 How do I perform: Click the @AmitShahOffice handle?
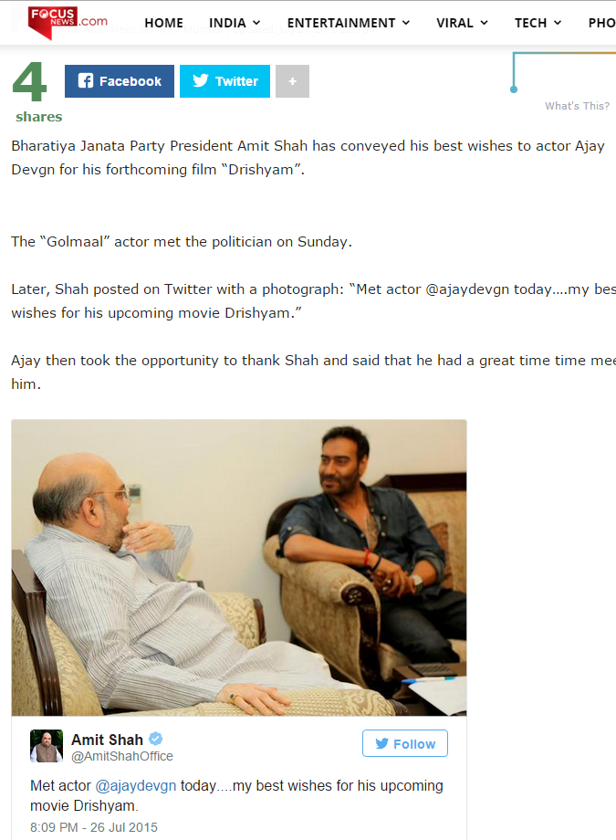122,756
